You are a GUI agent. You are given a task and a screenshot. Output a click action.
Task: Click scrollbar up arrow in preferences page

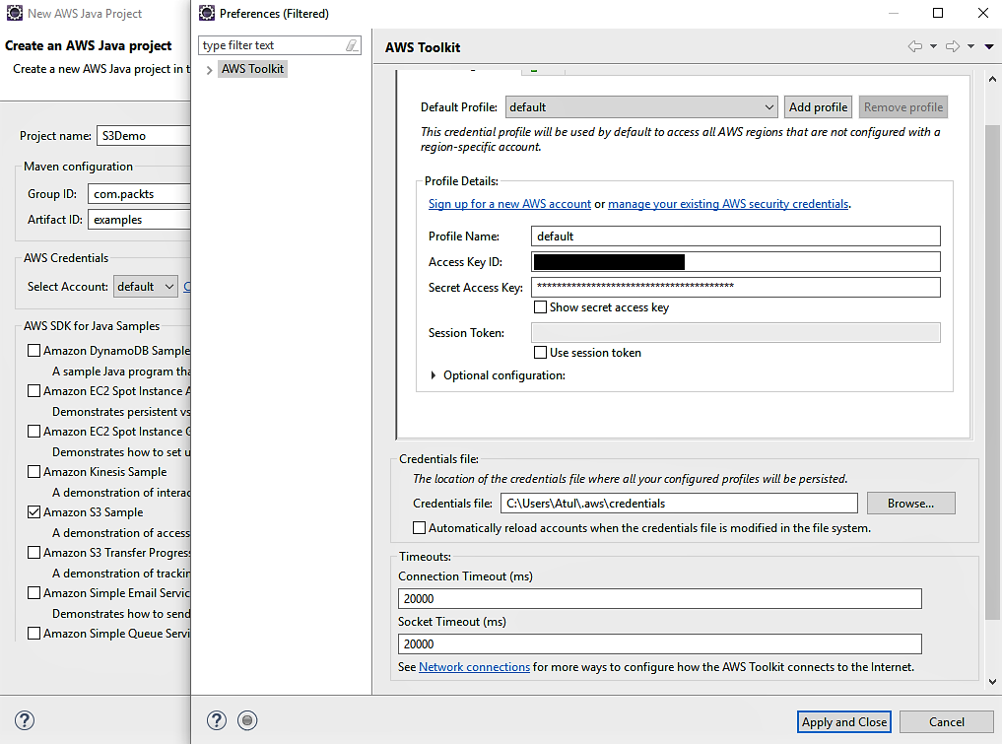pos(992,79)
